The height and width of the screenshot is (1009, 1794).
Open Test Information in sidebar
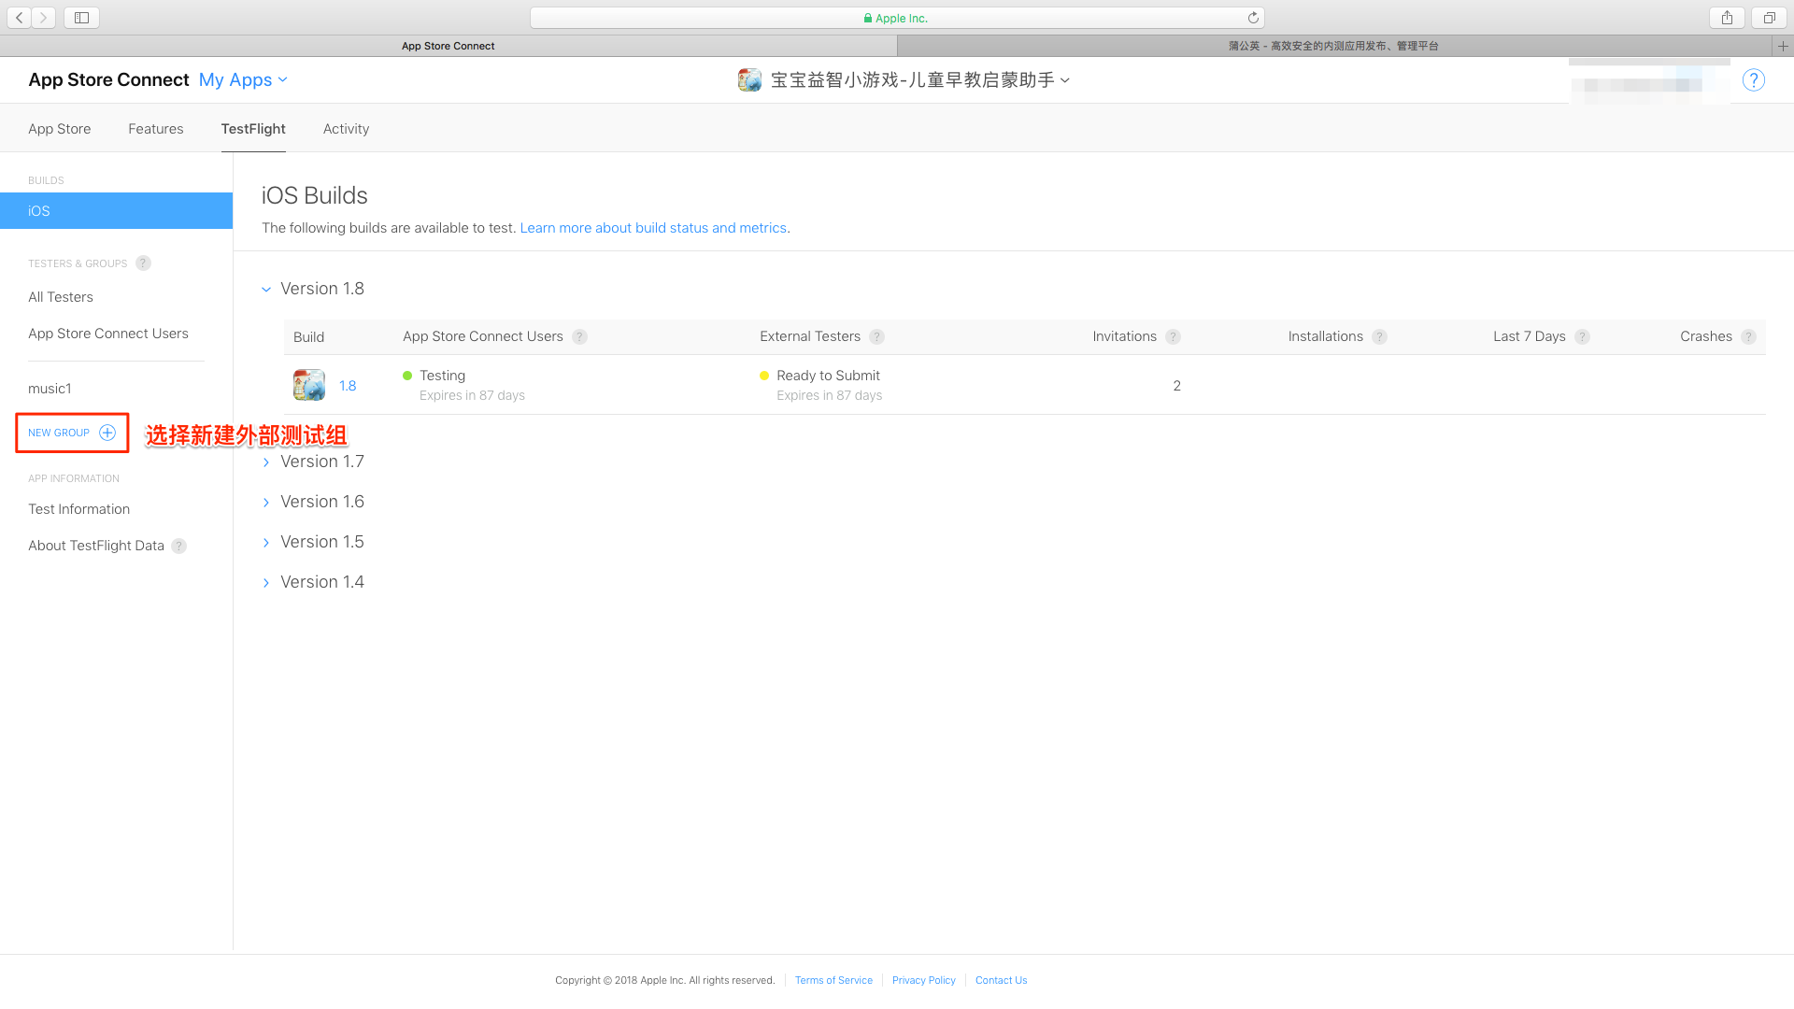[79, 509]
